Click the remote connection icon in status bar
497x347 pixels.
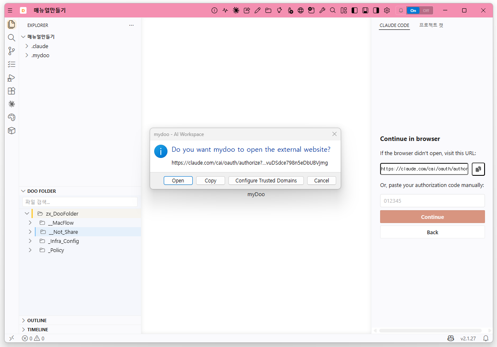(x=12, y=338)
